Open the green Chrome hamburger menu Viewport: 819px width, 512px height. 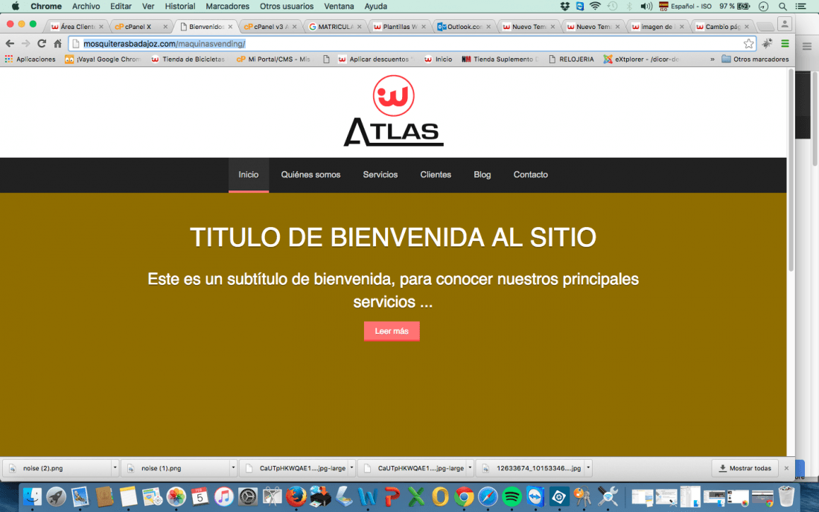pos(785,44)
